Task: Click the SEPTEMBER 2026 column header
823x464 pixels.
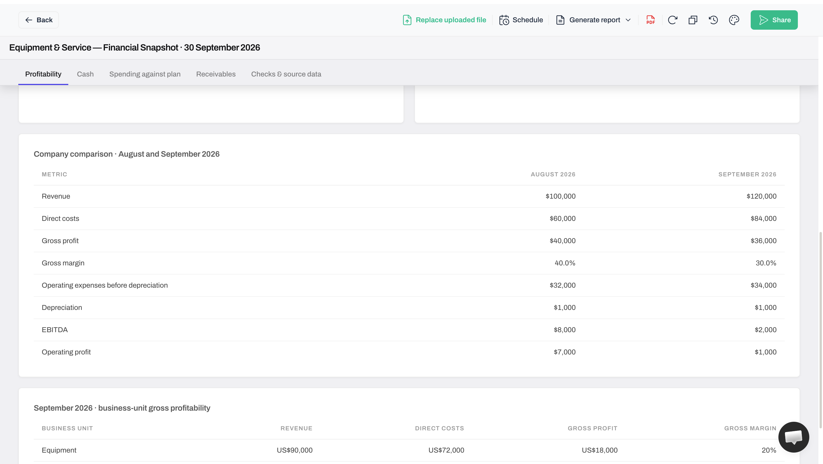Action: coord(747,174)
